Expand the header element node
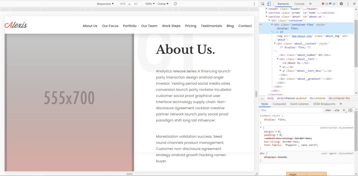358x176 pixels. coord(267,9)
